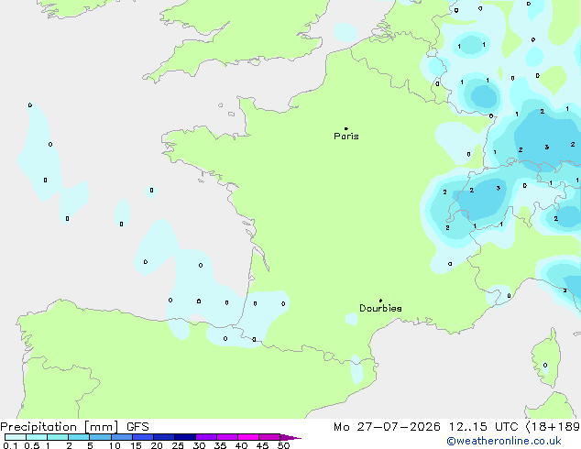Viewport: 581px width, 449px height.
Task: Select the 10–15 mm legend swatch
Action: click(x=121, y=437)
